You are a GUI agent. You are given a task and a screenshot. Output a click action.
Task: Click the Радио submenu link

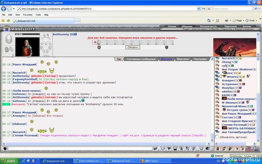[186, 29]
